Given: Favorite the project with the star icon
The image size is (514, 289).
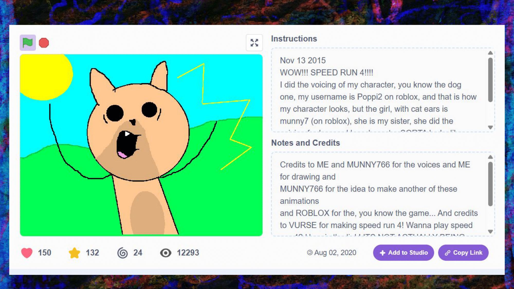Looking at the screenshot, I should (75, 253).
